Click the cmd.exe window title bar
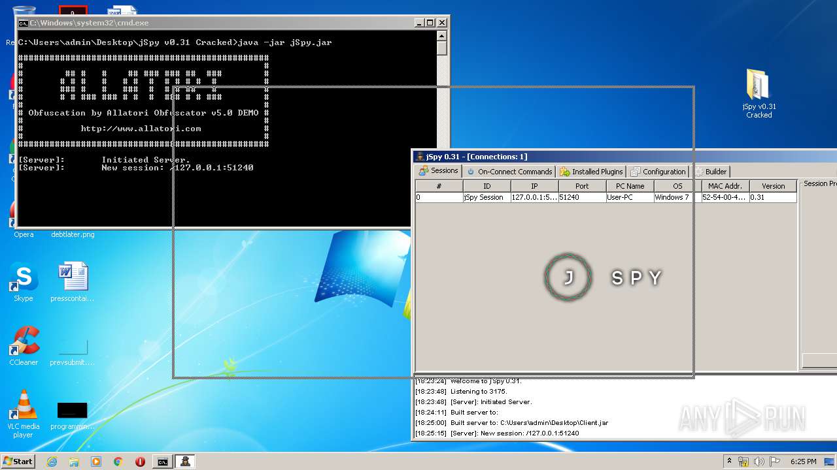Screen dimensions: 837x470 [232, 23]
